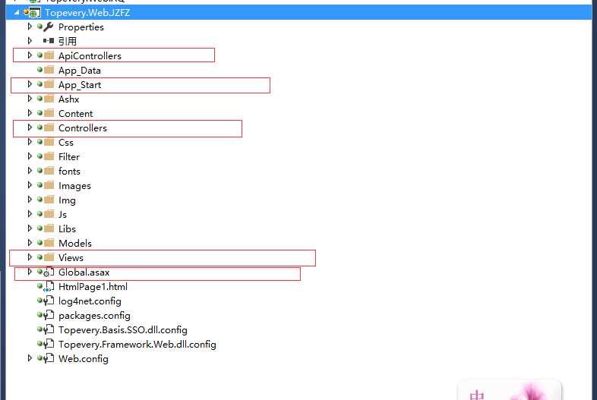Screen dimensions: 597x400
Task: Expand the Controllers folder
Action: [30, 128]
